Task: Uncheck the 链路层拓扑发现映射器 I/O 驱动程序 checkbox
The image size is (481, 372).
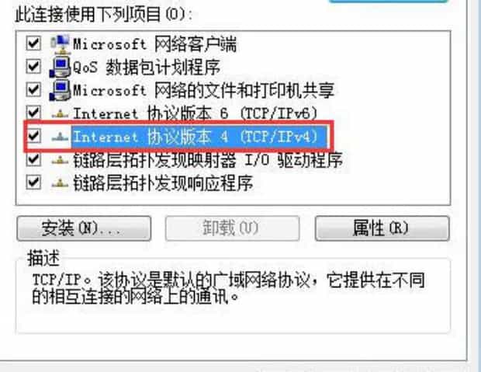Action: tap(33, 159)
